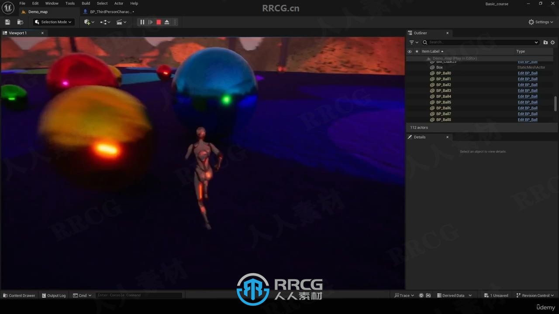Open the Tools menu

pos(70,3)
